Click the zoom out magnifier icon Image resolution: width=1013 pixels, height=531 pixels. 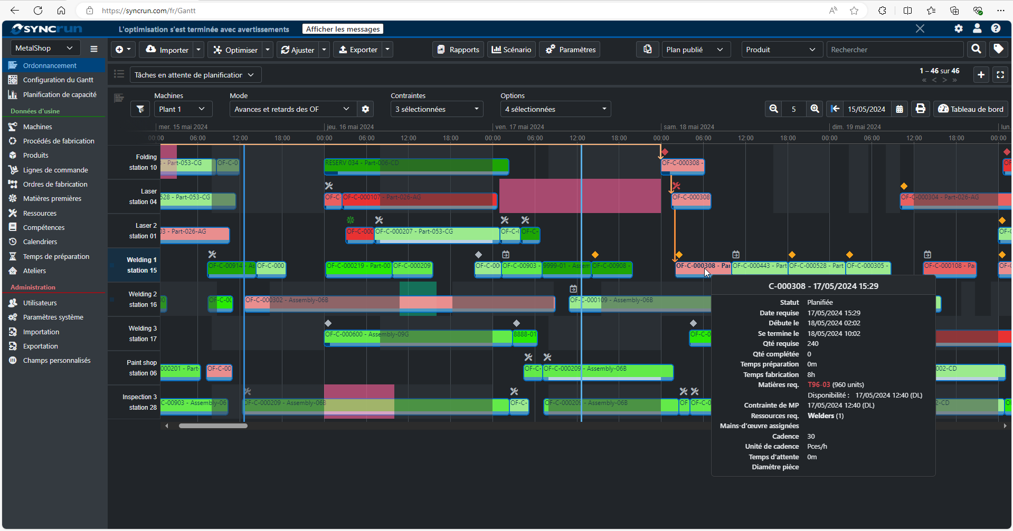(773, 109)
